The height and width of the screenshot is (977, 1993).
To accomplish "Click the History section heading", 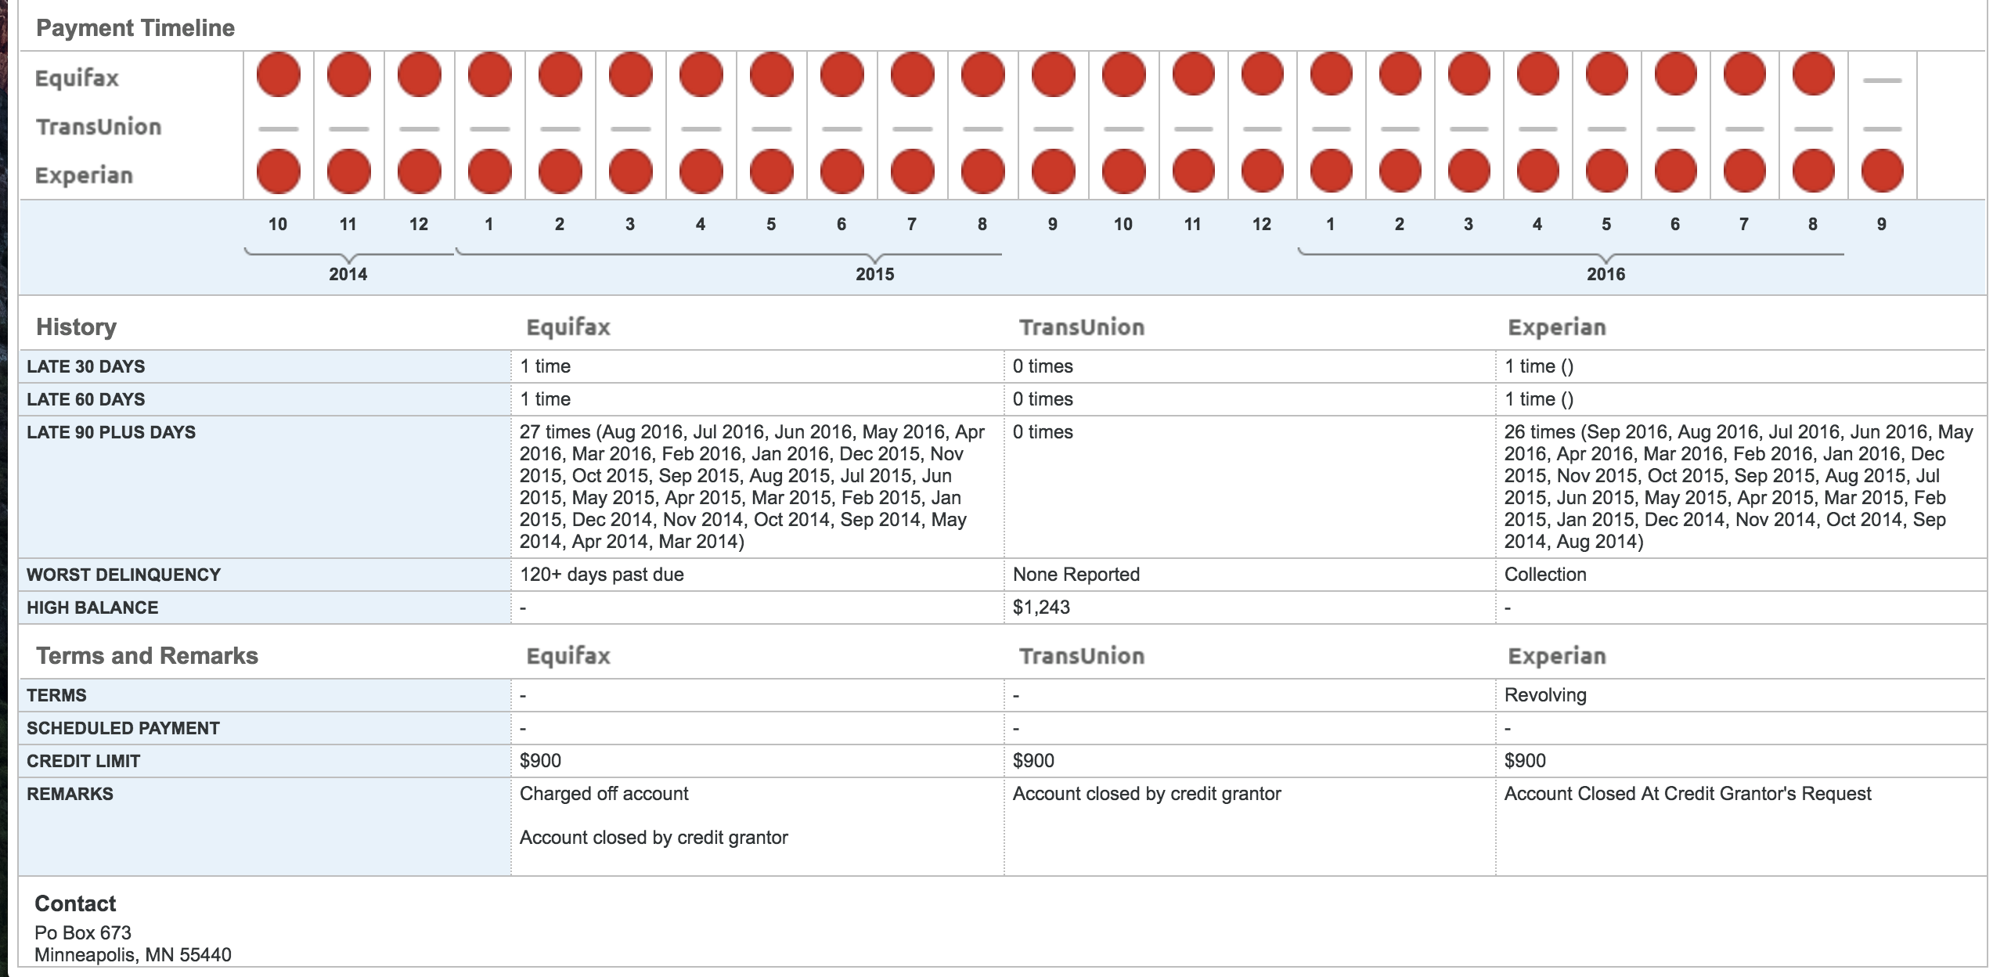I will pyautogui.click(x=76, y=327).
